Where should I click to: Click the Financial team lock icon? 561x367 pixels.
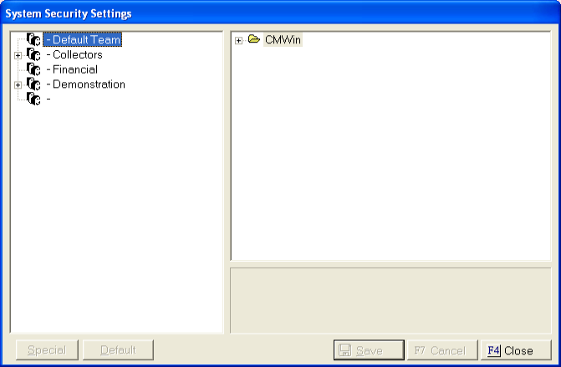pos(33,70)
